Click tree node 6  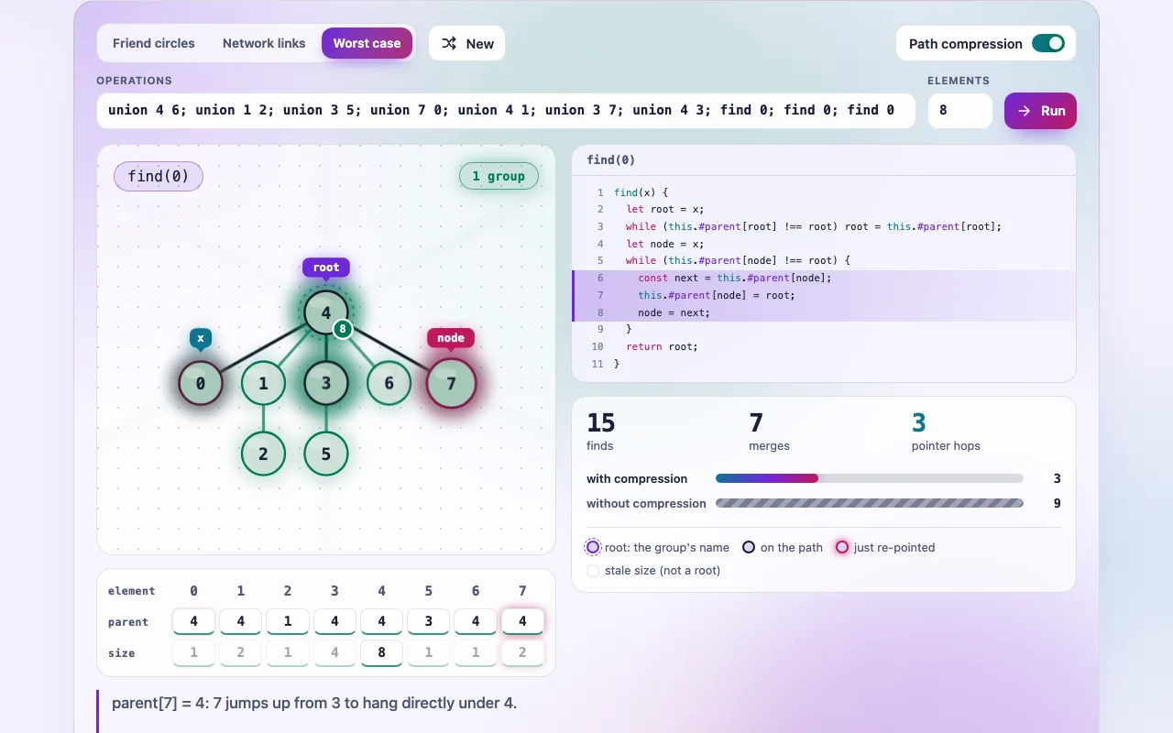click(389, 383)
